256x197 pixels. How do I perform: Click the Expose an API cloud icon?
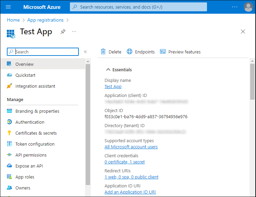9,166
